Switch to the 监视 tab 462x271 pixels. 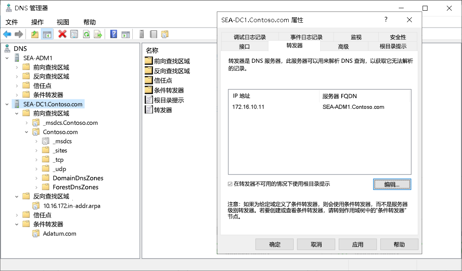click(x=356, y=37)
